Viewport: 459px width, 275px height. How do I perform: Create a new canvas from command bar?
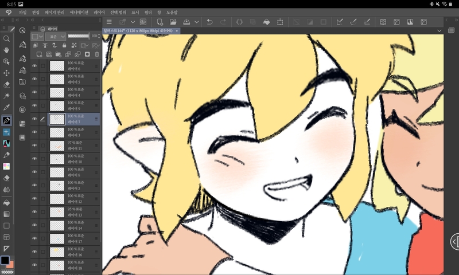(x=160, y=22)
